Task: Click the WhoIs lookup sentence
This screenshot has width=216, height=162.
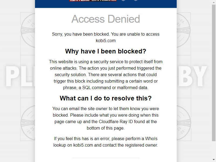Action: click(x=106, y=142)
